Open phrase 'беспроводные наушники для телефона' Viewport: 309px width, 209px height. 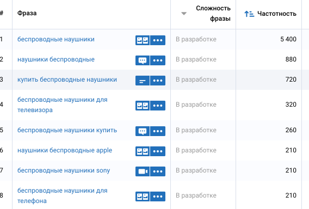coord(63,195)
